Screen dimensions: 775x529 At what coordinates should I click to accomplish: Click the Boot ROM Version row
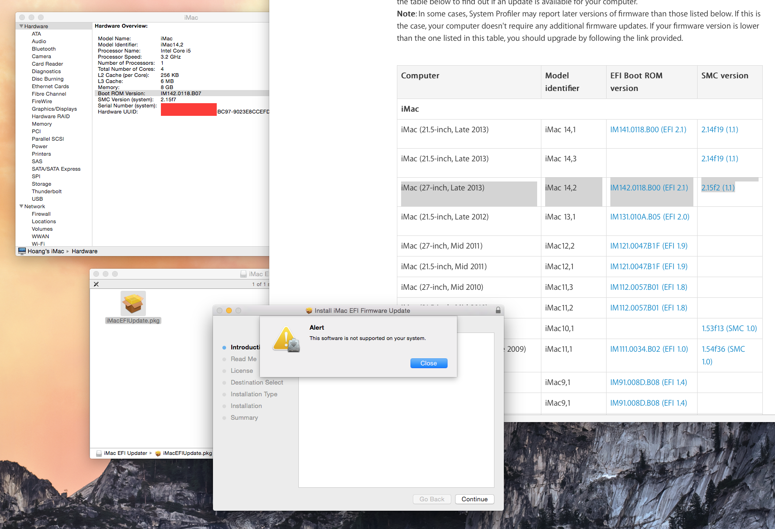[x=181, y=93]
